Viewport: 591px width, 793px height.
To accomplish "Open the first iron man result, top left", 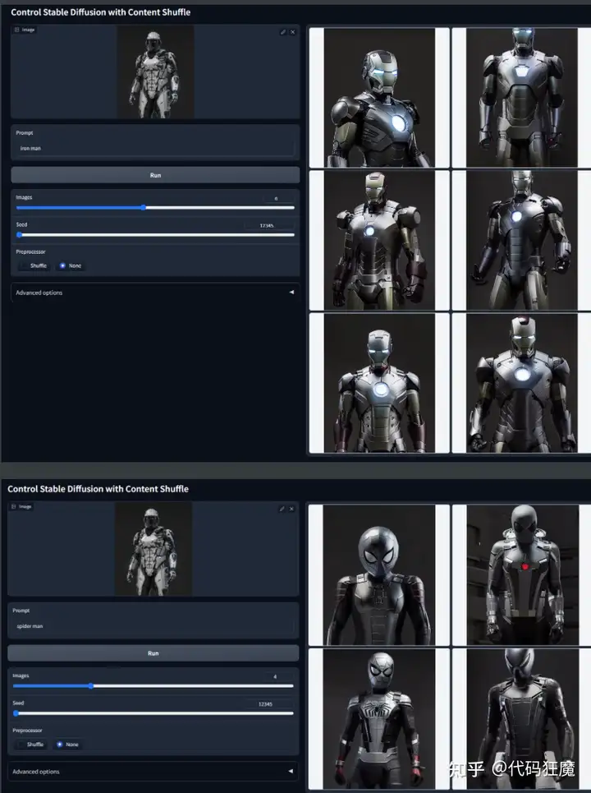I will (379, 97).
